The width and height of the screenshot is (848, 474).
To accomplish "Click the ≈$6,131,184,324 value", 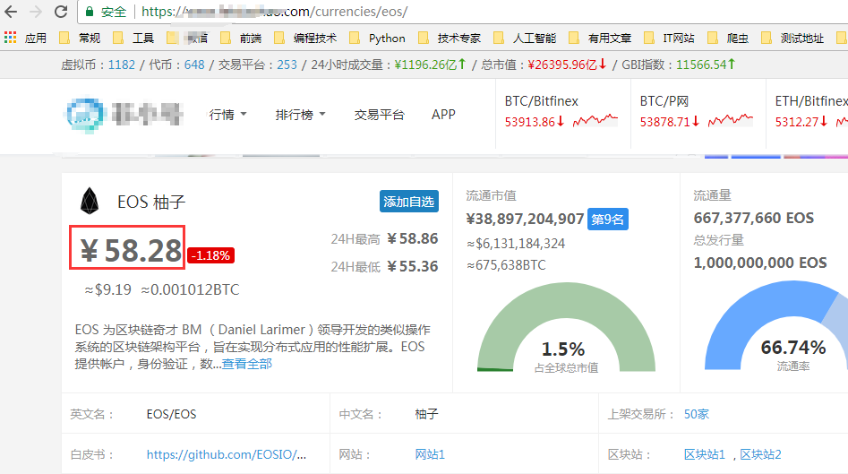I will 516,244.
